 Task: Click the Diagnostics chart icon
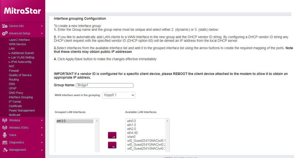[4, 143]
